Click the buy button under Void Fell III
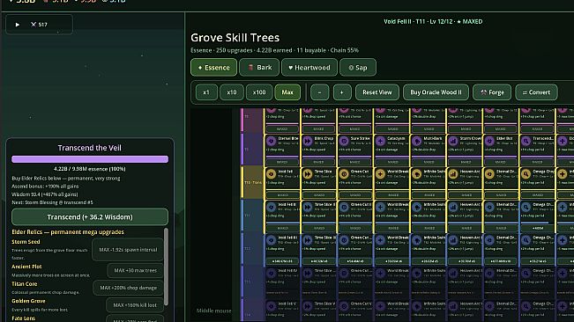Screen dimensions: 574x322 coord(282,261)
